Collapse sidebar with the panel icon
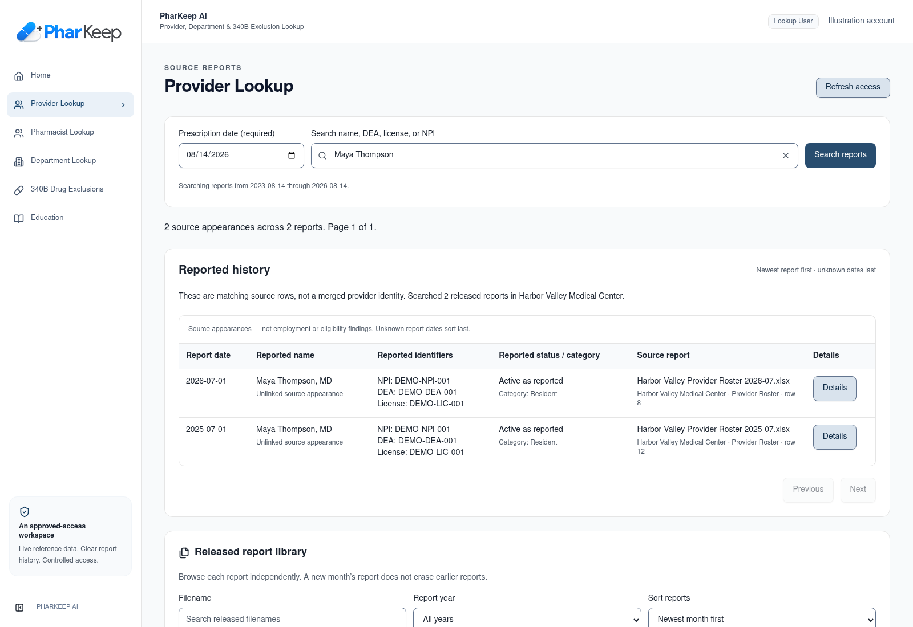The height and width of the screenshot is (627, 913). (19, 608)
